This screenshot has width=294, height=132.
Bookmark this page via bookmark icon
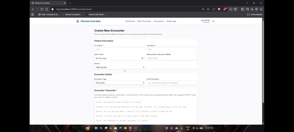click(x=46, y=9)
